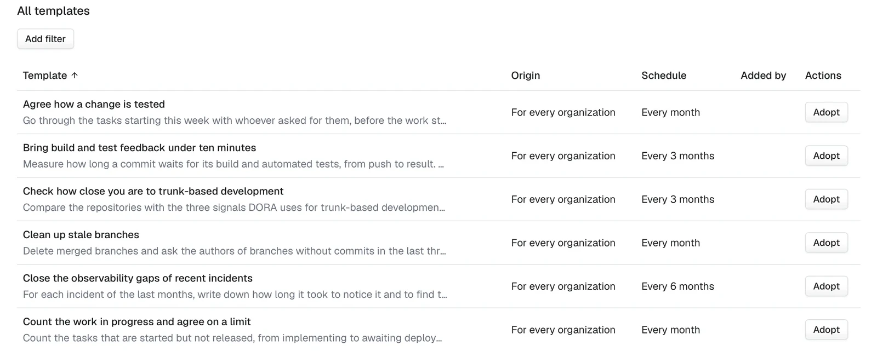Click 'For every organization' in 'Agree how a change is tested' row
Screen dimensions: 877x351
pyautogui.click(x=563, y=112)
